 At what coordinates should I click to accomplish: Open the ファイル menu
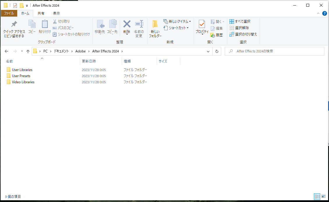9,13
